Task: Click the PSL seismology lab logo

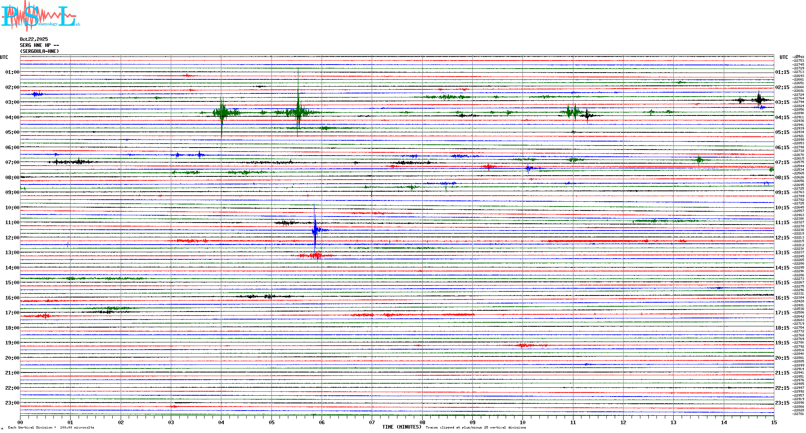Action: click(x=40, y=16)
